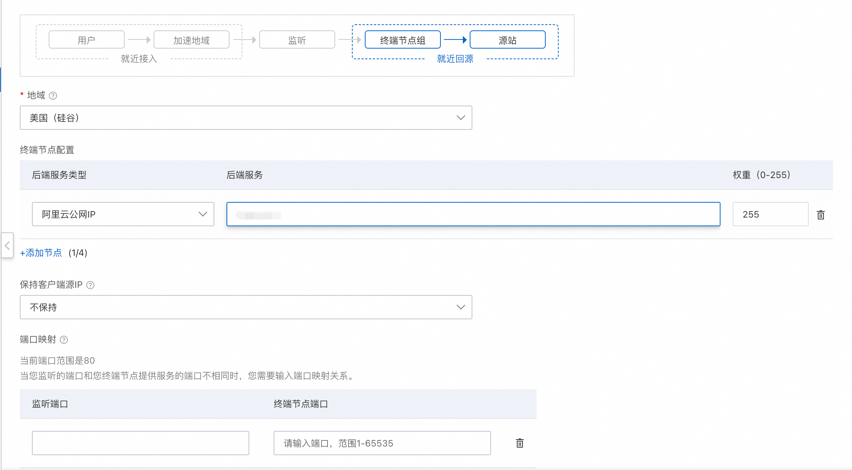Select the 终端节点组 diagram step

point(402,40)
